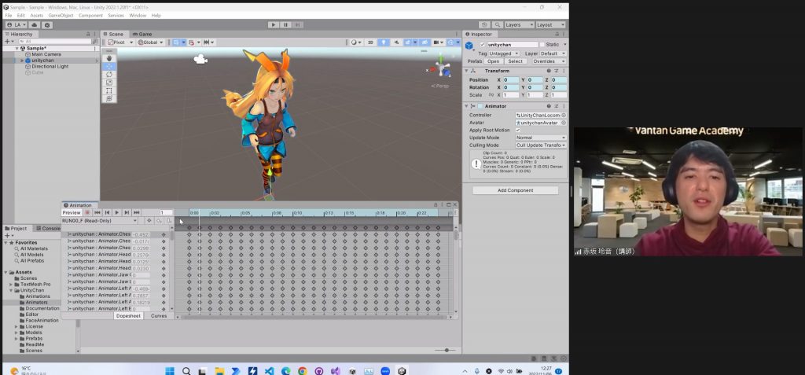
Task: Expand the unitychan object in Hierarchy
Action: point(21,60)
